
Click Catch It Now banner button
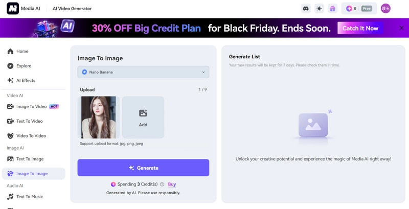click(x=360, y=28)
